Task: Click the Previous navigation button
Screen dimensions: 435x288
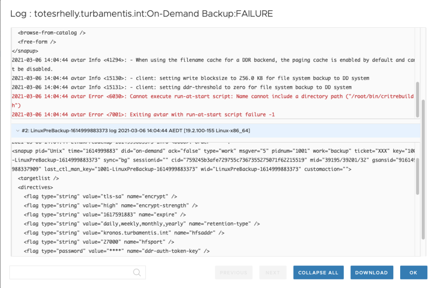Action: (x=234, y=272)
